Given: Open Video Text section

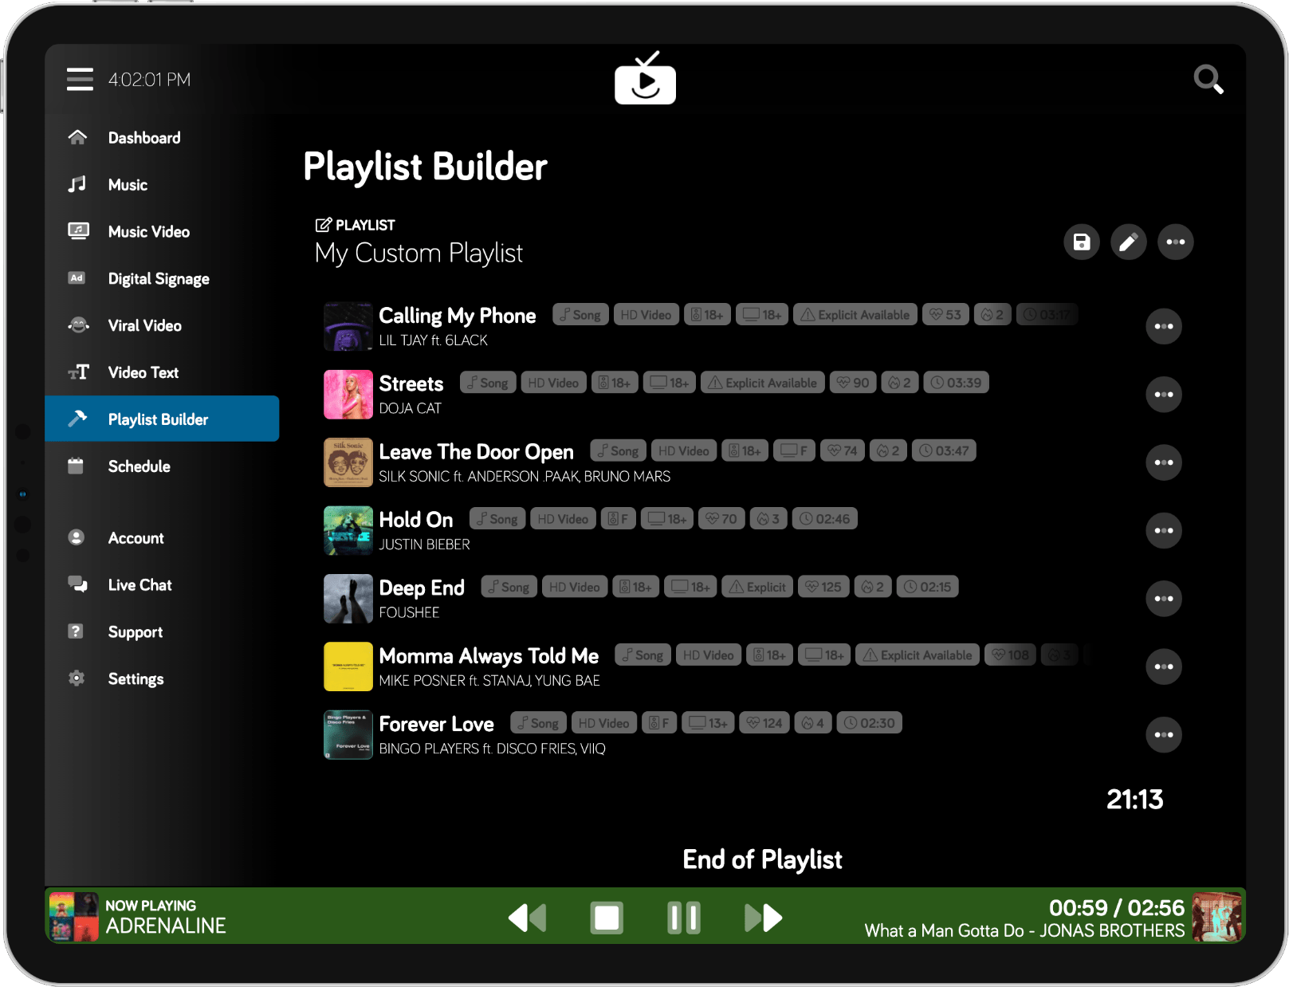Looking at the screenshot, I should (162, 372).
